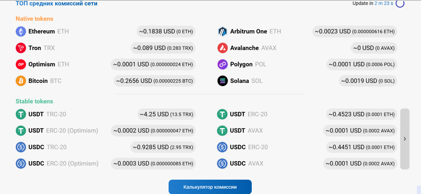Select the Arbitrum One network icon
The height and width of the screenshot is (194, 421).
pyautogui.click(x=222, y=31)
